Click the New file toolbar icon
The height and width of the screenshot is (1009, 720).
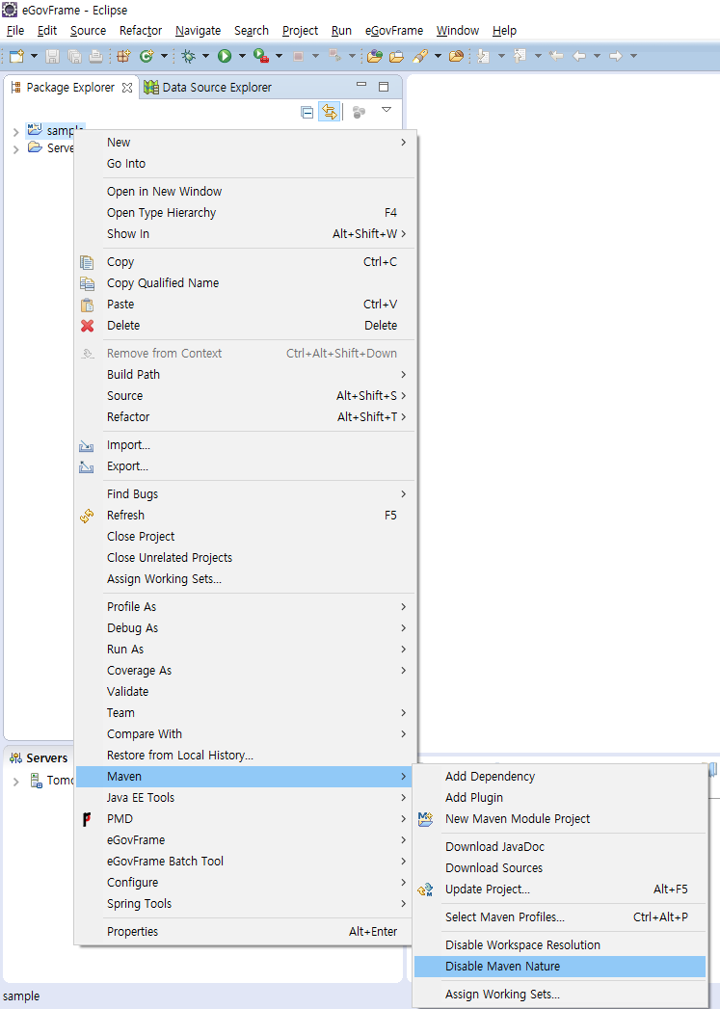coord(15,56)
